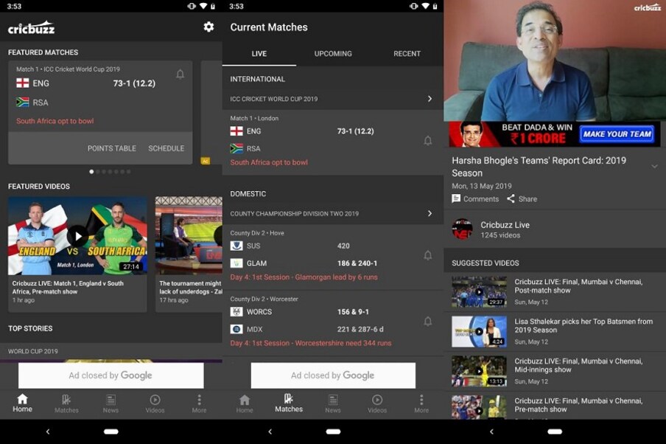Click 'South Africa opt to bowl' on featured card
The width and height of the screenshot is (666, 444).
click(55, 121)
